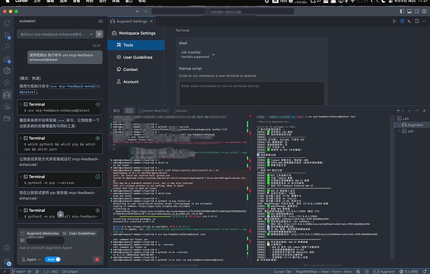This screenshot has width=430, height=274.
Task: Toggle bottom panel layout icon
Action: coord(409,11)
